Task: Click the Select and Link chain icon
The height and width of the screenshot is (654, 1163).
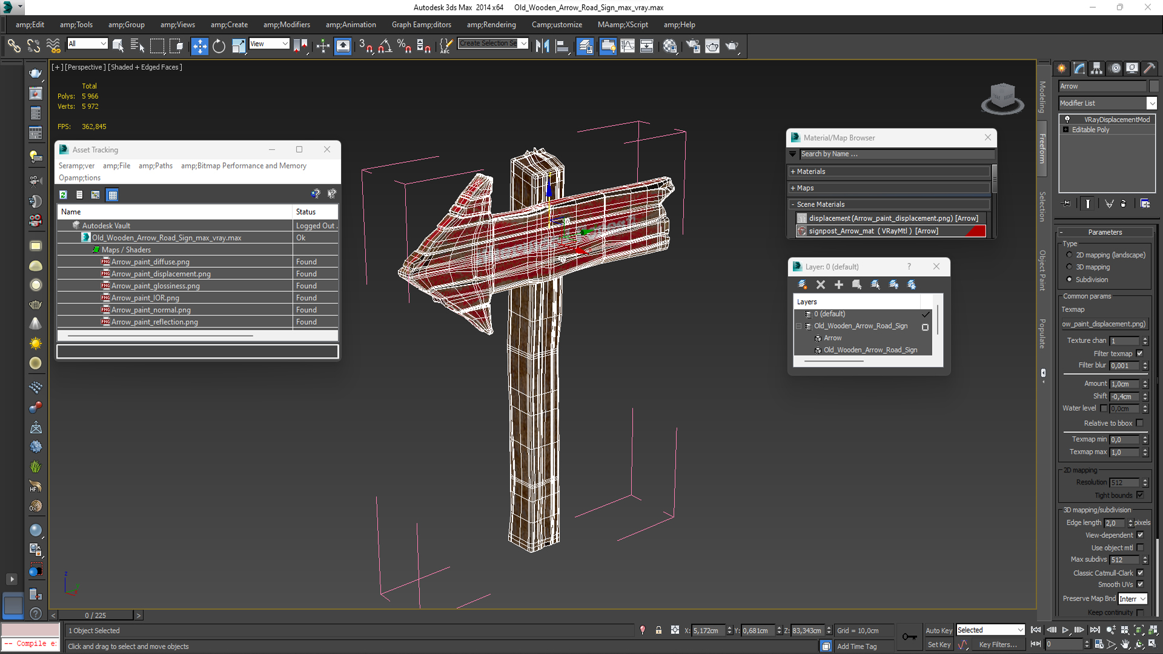Action: point(13,46)
